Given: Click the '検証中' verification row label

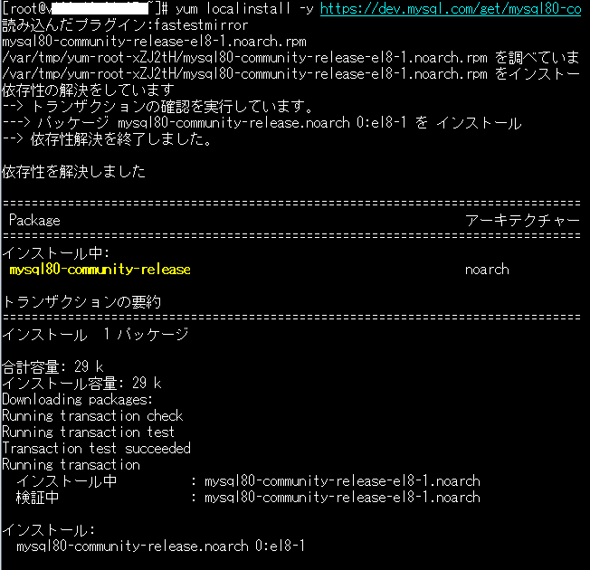Looking at the screenshot, I should click(38, 498).
